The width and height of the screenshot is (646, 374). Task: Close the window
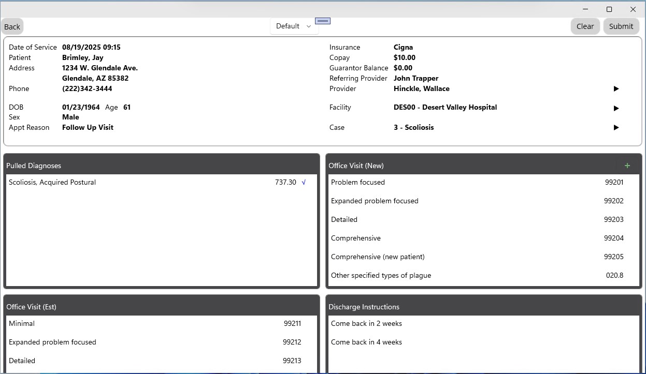(633, 9)
